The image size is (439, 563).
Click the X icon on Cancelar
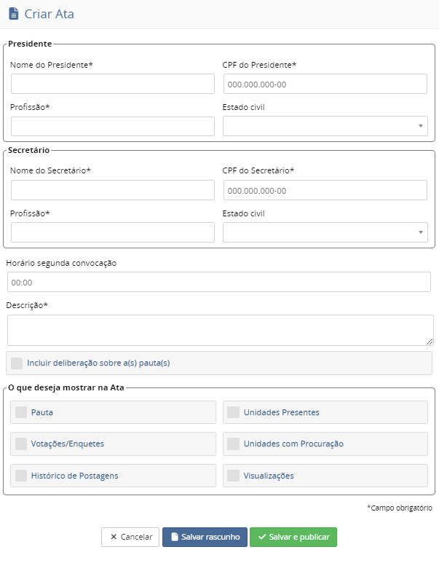114,538
